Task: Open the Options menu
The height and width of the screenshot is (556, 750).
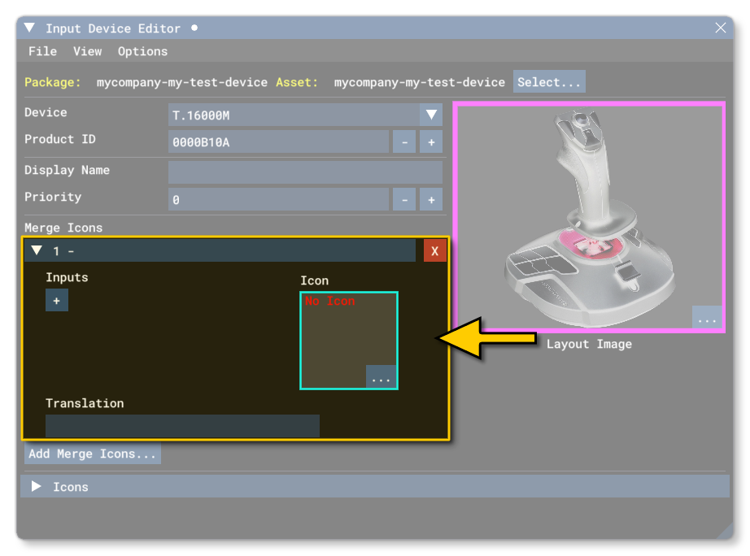Action: (142, 51)
